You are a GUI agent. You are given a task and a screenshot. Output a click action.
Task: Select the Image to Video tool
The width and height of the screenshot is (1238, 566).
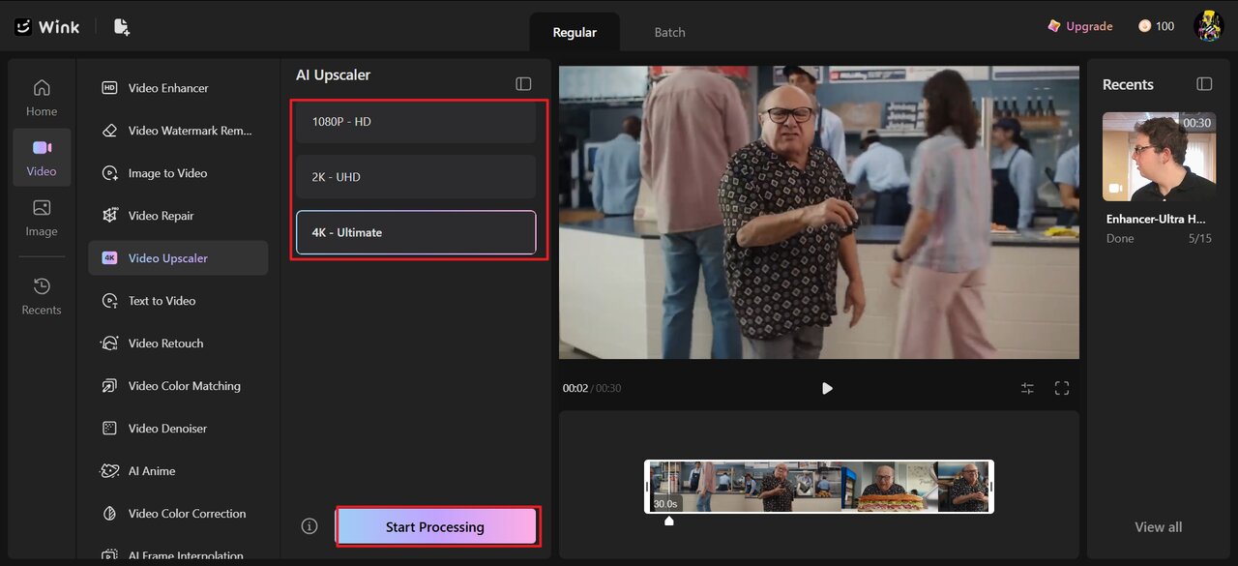click(178, 173)
